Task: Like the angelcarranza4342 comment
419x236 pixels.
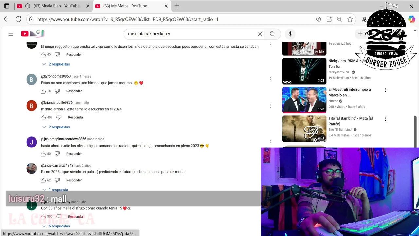Action: [43, 180]
